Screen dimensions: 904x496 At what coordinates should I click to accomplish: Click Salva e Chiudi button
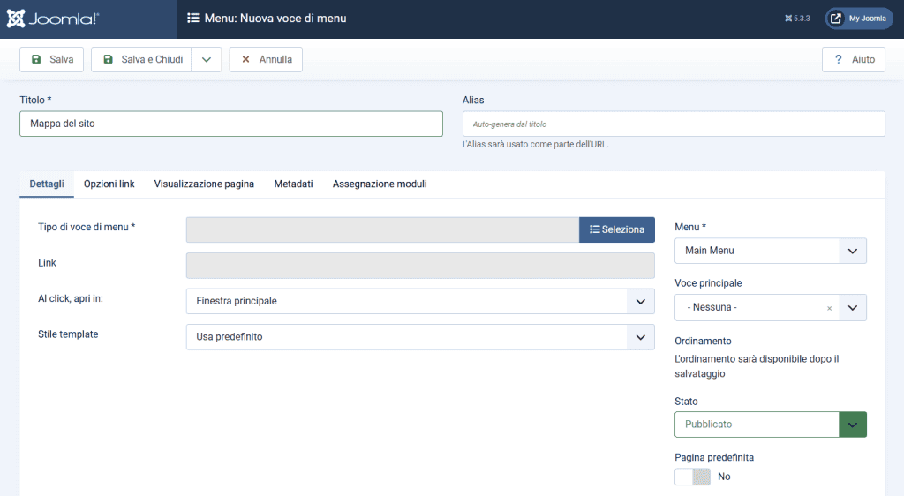point(141,59)
